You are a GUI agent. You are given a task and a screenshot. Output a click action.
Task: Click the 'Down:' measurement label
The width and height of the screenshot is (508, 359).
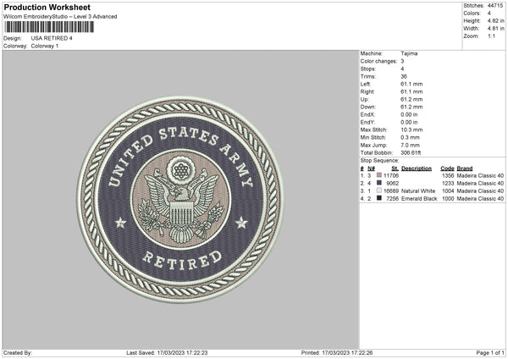(368, 107)
